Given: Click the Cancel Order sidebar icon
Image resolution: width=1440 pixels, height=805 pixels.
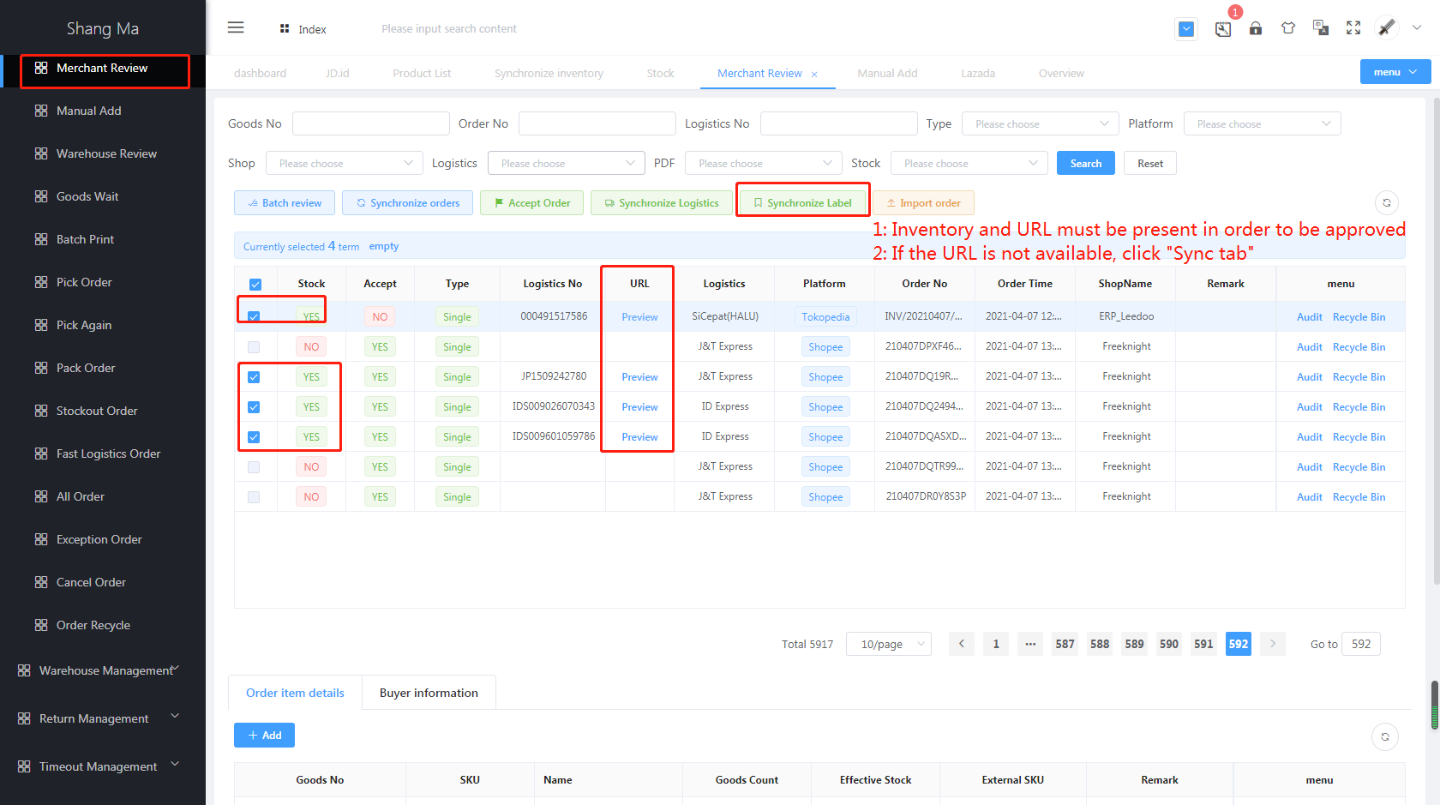Looking at the screenshot, I should [41, 582].
